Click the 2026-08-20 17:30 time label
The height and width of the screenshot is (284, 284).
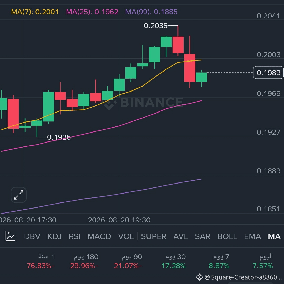[28, 220]
